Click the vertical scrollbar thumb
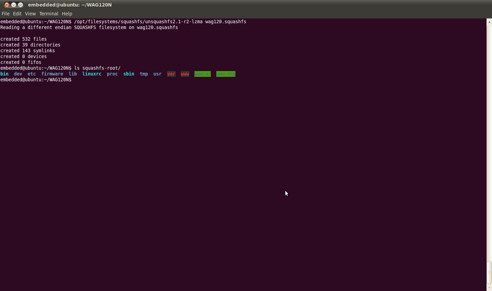 tap(489, 272)
